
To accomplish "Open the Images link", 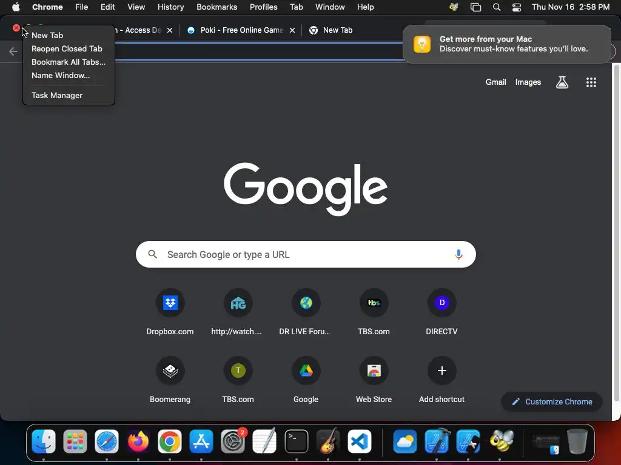I will (528, 82).
